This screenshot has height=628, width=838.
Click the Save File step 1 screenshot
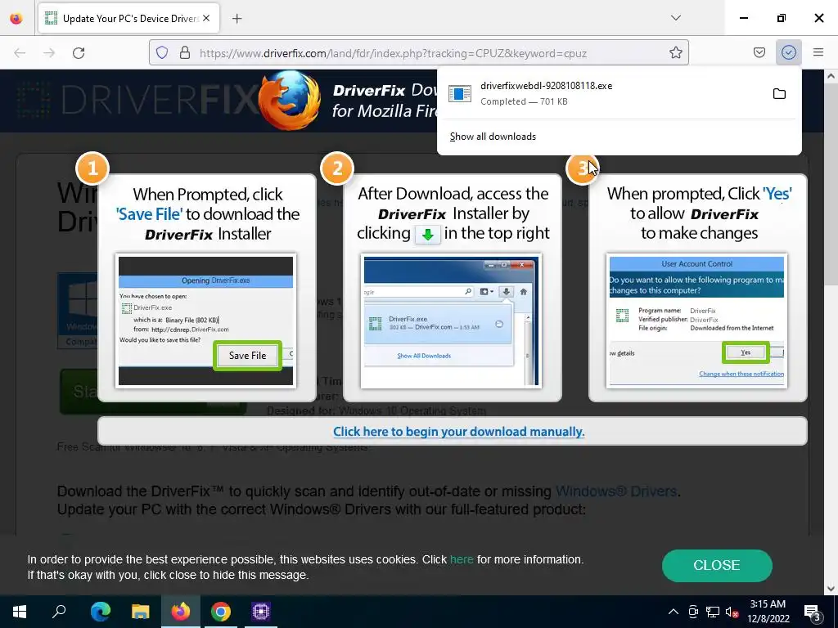[x=205, y=321]
